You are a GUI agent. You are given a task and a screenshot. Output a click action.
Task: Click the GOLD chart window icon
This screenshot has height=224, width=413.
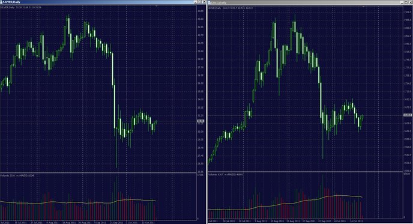[x=210, y=2]
